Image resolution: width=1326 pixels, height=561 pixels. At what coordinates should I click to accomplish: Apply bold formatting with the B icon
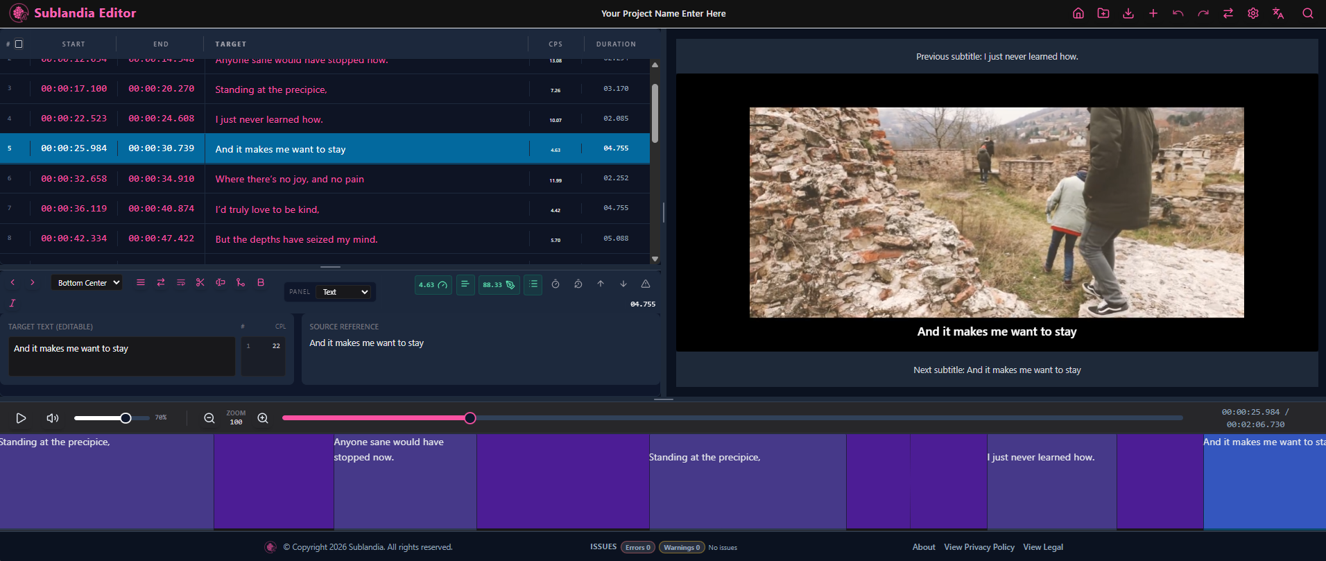pos(261,282)
